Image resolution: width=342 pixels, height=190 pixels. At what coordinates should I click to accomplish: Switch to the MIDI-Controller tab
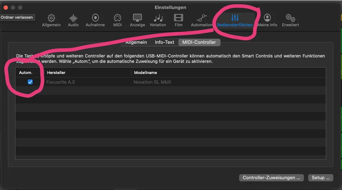point(199,42)
